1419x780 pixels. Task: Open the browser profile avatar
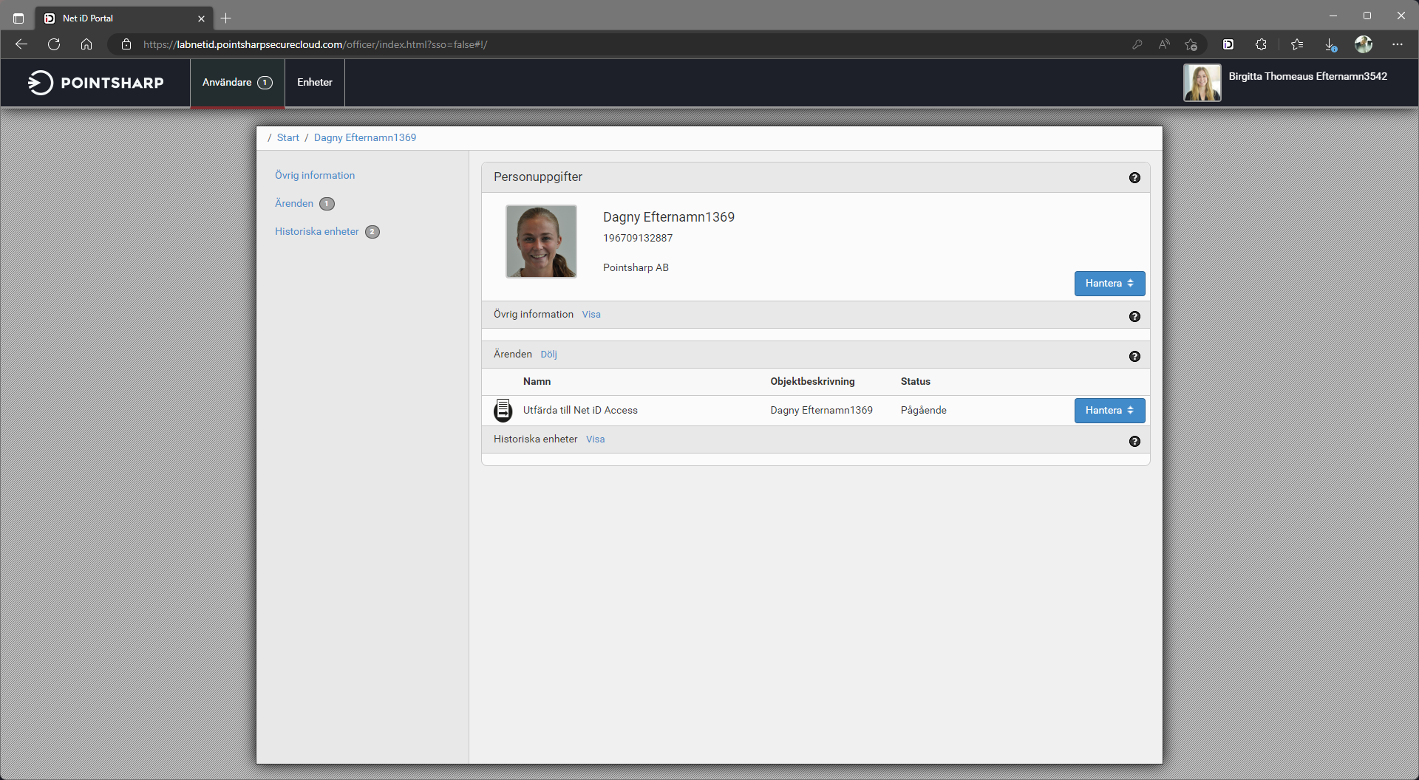point(1364,44)
